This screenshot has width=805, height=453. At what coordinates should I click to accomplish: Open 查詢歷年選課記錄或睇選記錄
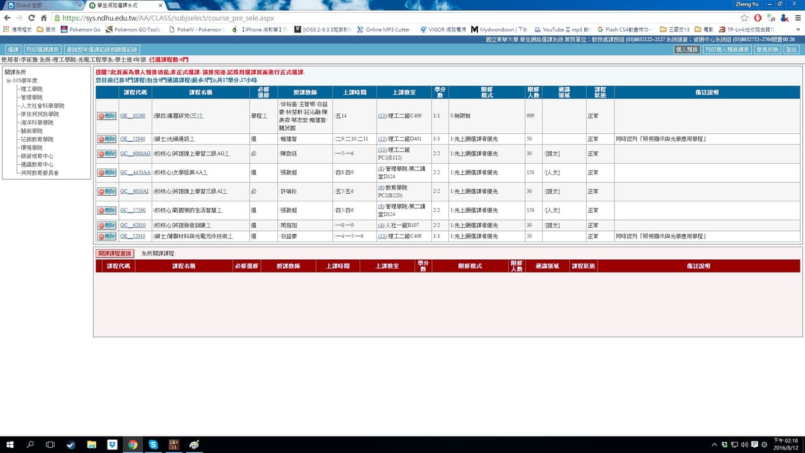(102, 49)
